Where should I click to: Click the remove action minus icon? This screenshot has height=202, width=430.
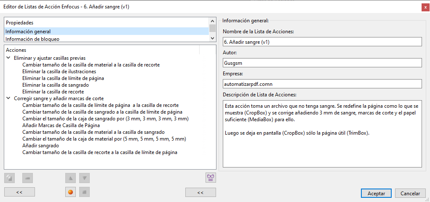pos(27,178)
